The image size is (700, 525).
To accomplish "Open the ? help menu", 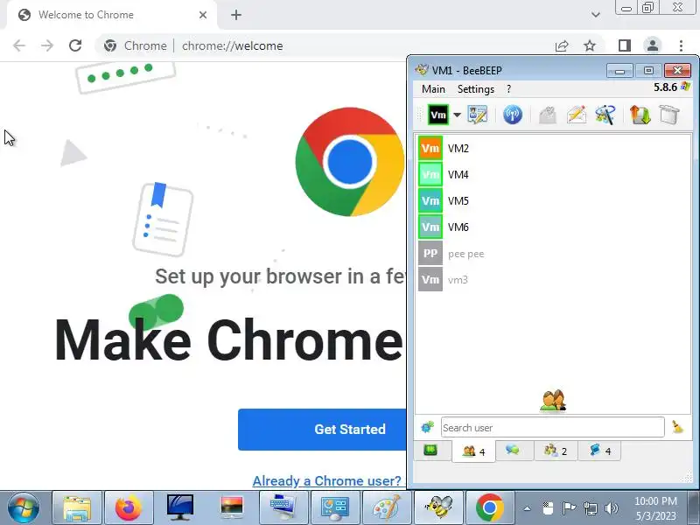I will pos(508,89).
